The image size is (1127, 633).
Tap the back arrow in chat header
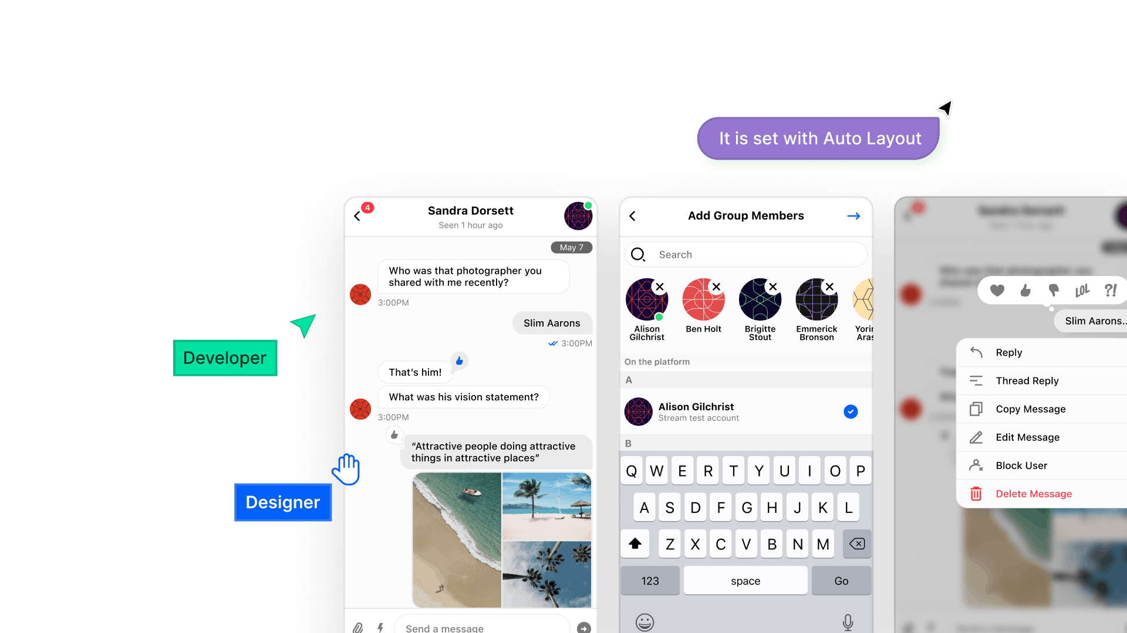click(359, 216)
